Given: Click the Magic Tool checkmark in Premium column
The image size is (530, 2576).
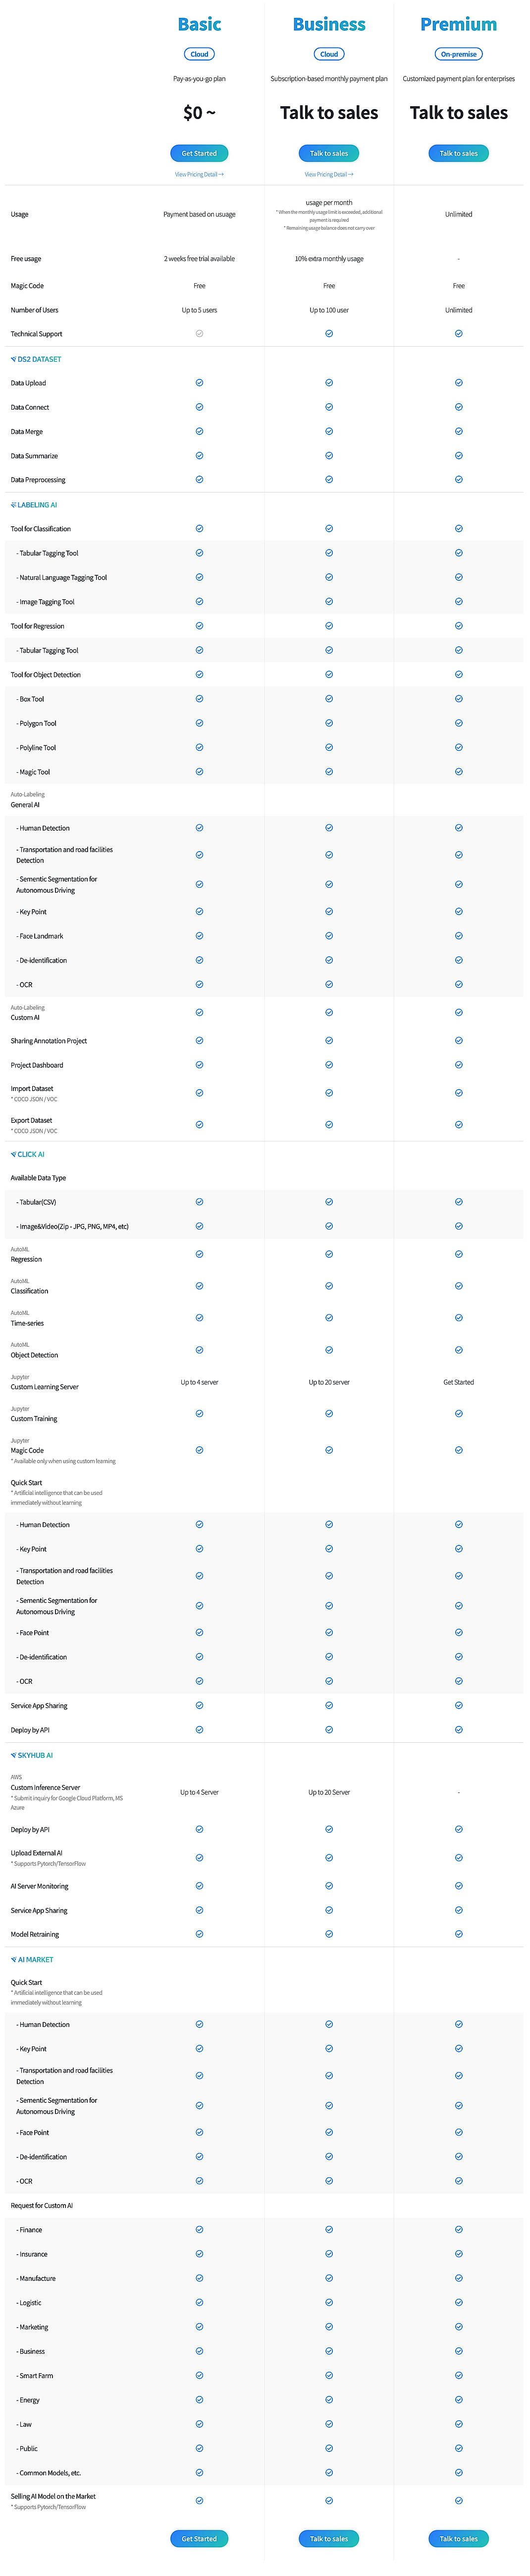Looking at the screenshot, I should (458, 771).
